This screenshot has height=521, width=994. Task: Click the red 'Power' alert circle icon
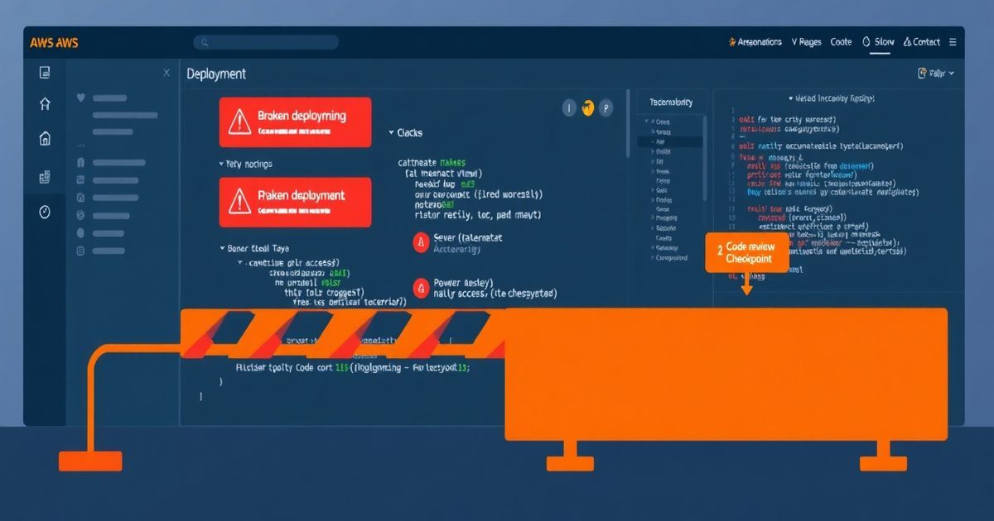[420, 287]
